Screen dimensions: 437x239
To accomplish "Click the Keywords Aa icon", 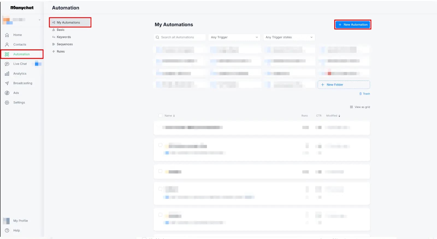I will pyautogui.click(x=54, y=37).
